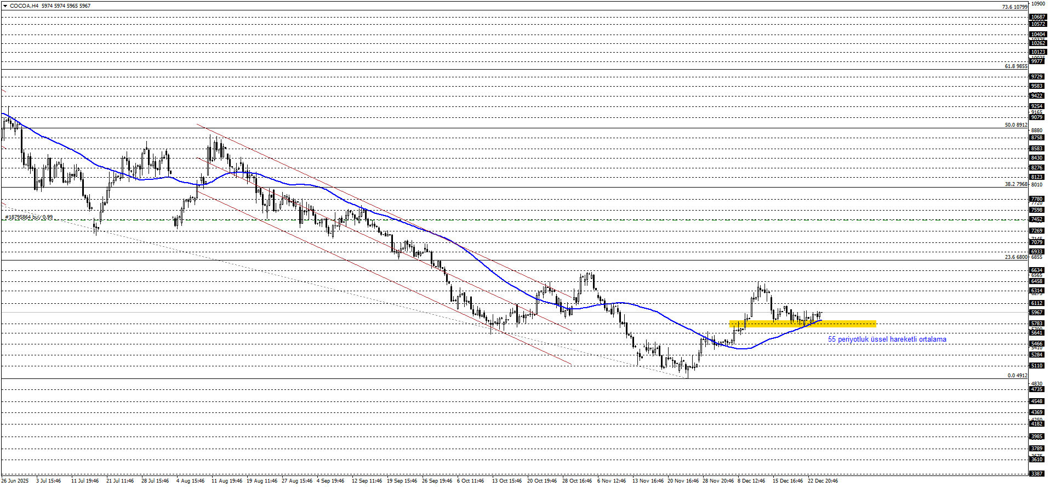This screenshot has height=487, width=1050.
Task: Click the 7452 price axis label
Action: pyautogui.click(x=1037, y=219)
